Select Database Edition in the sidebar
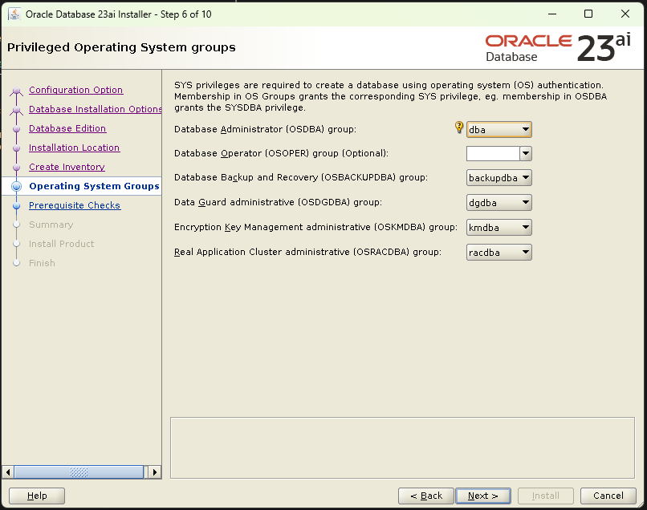The width and height of the screenshot is (647, 510). tap(67, 128)
